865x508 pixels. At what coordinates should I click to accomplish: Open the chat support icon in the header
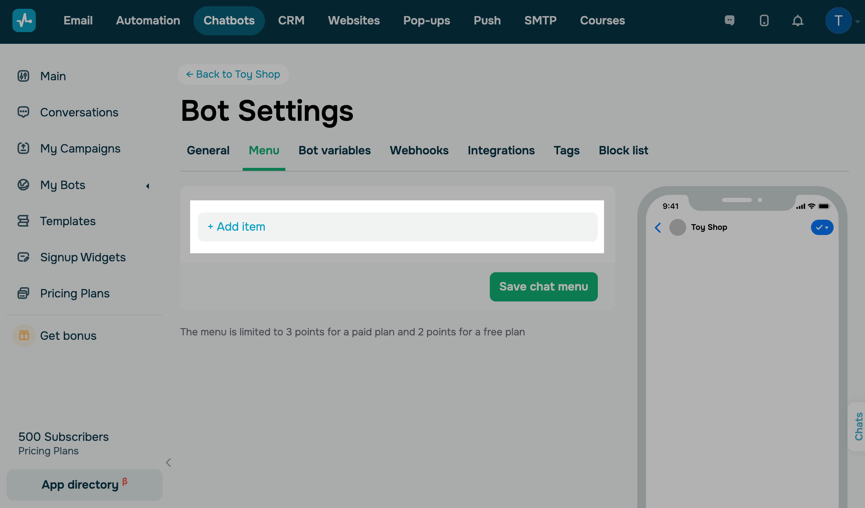click(x=729, y=20)
